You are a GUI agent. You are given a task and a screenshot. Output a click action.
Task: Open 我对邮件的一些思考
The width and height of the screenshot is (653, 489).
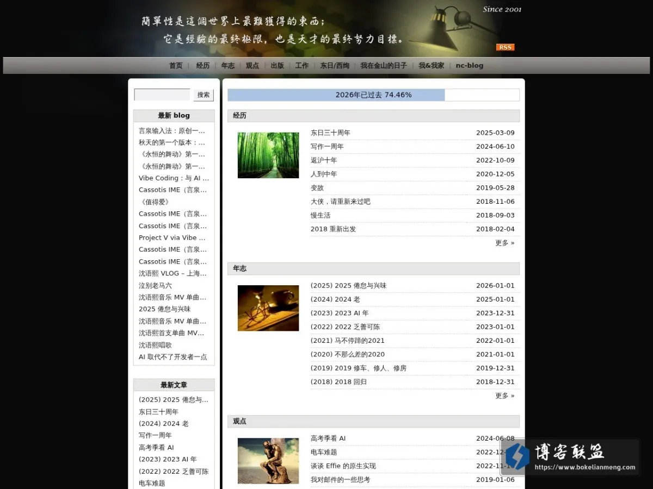341,480
